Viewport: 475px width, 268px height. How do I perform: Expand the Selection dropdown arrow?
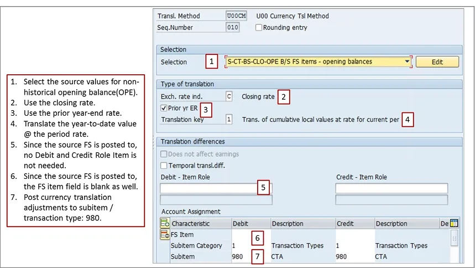pyautogui.click(x=407, y=61)
